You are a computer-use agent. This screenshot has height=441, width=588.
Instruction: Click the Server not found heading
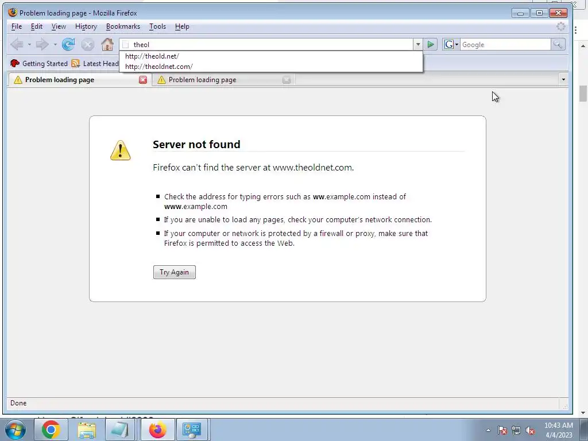tap(196, 144)
